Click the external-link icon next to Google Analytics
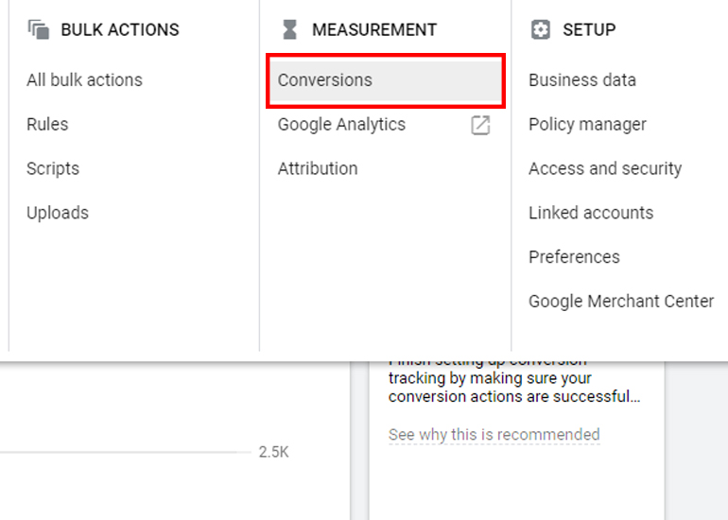Image resolution: width=728 pixels, height=520 pixels. coord(480,126)
